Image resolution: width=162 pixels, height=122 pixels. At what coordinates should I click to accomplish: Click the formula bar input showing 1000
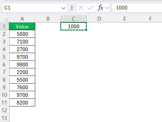pos(137,8)
